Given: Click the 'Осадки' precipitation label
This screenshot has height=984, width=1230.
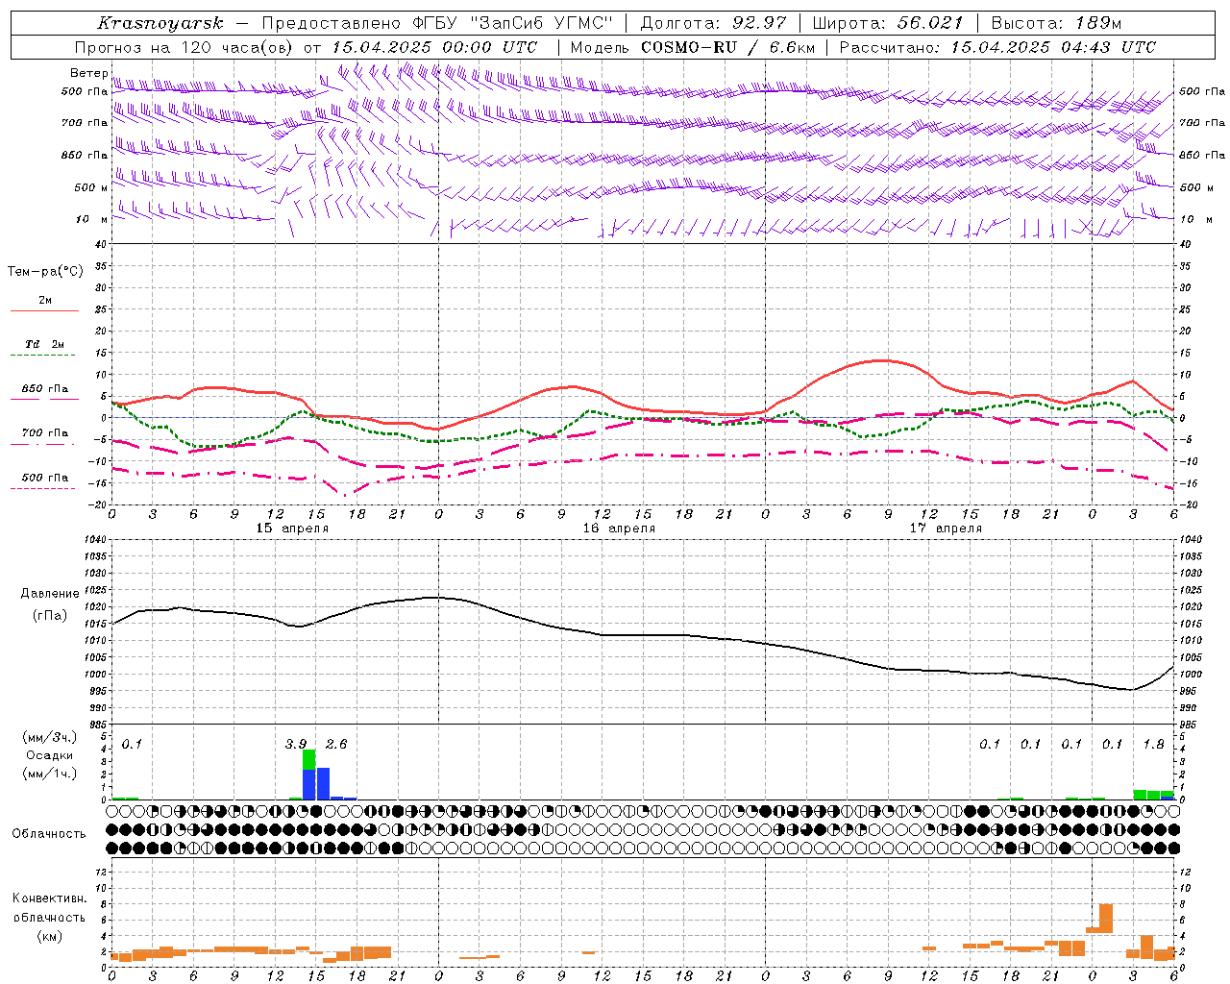Looking at the screenshot, I should coord(49,755).
